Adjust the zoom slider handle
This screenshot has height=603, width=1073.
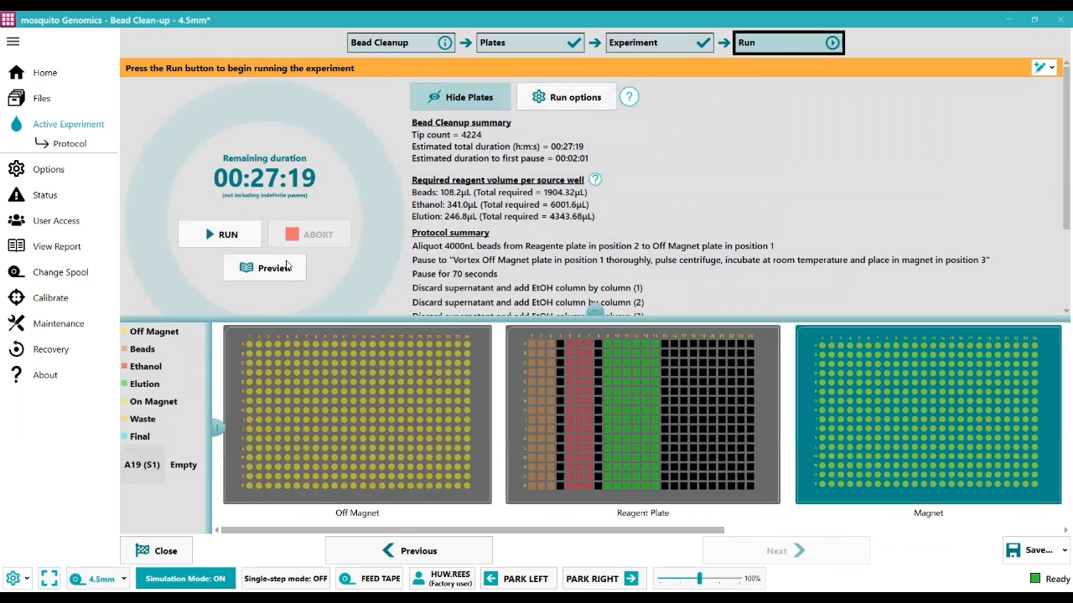699,579
